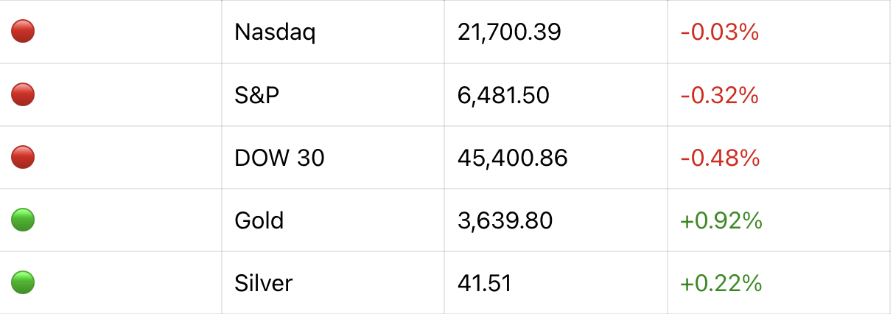Click DOW 30 value 45,400.86
This screenshot has width=893, height=314.
[x=512, y=158]
